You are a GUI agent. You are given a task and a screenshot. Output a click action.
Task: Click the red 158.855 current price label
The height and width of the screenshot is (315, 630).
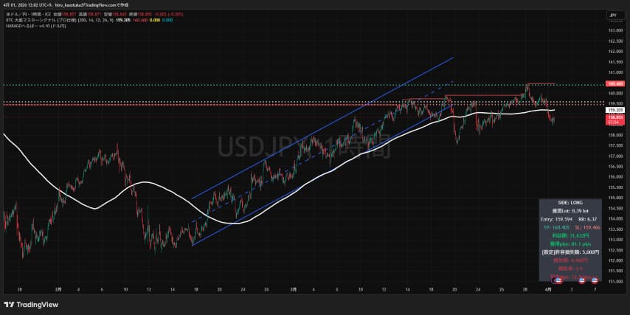[x=615, y=117]
